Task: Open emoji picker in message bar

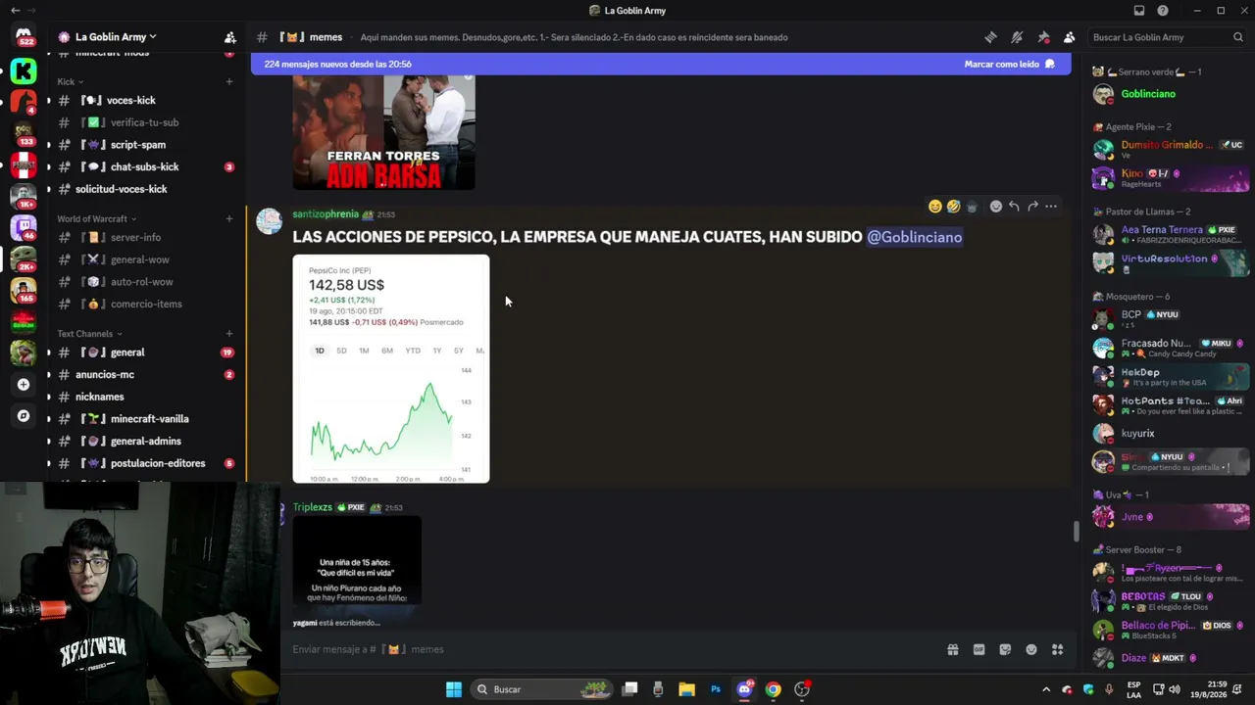Action: point(1031,649)
